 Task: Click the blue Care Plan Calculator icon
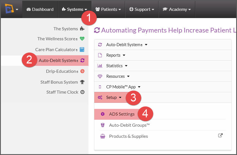click(x=82, y=49)
